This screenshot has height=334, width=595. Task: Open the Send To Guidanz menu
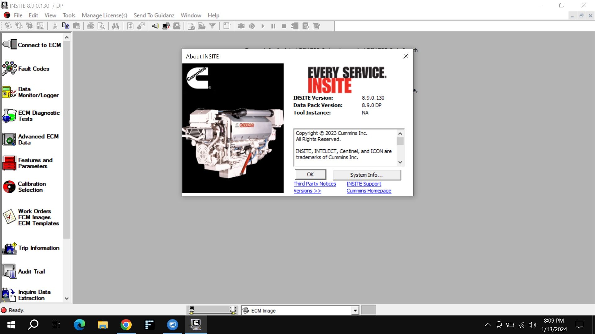click(x=154, y=15)
